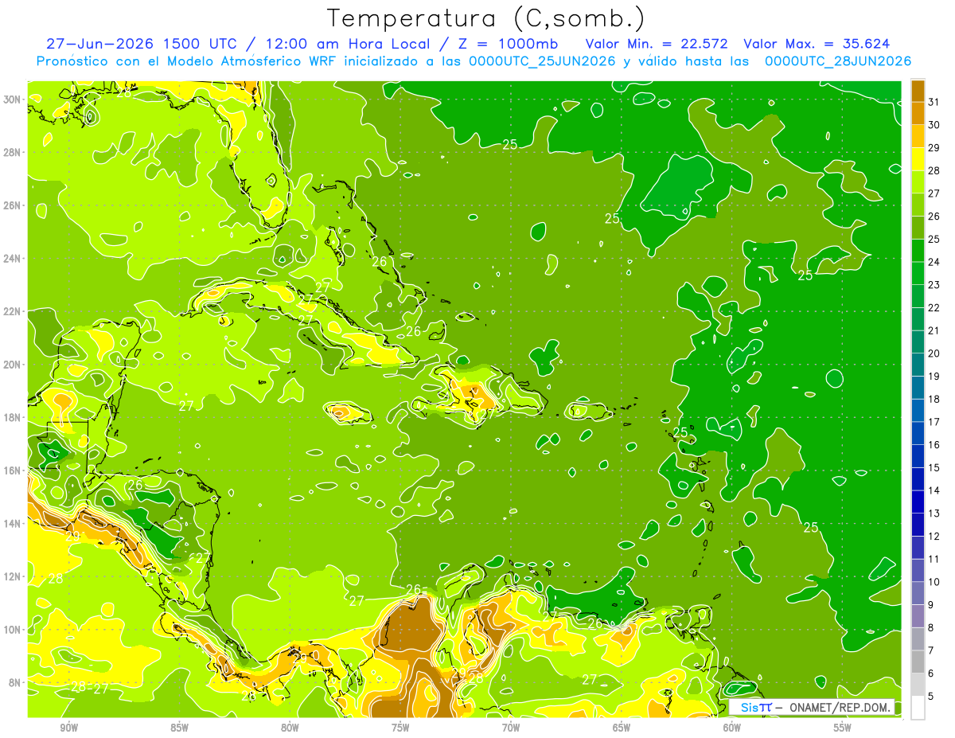Click the color scale label 18
The image size is (955, 738).
(x=934, y=399)
